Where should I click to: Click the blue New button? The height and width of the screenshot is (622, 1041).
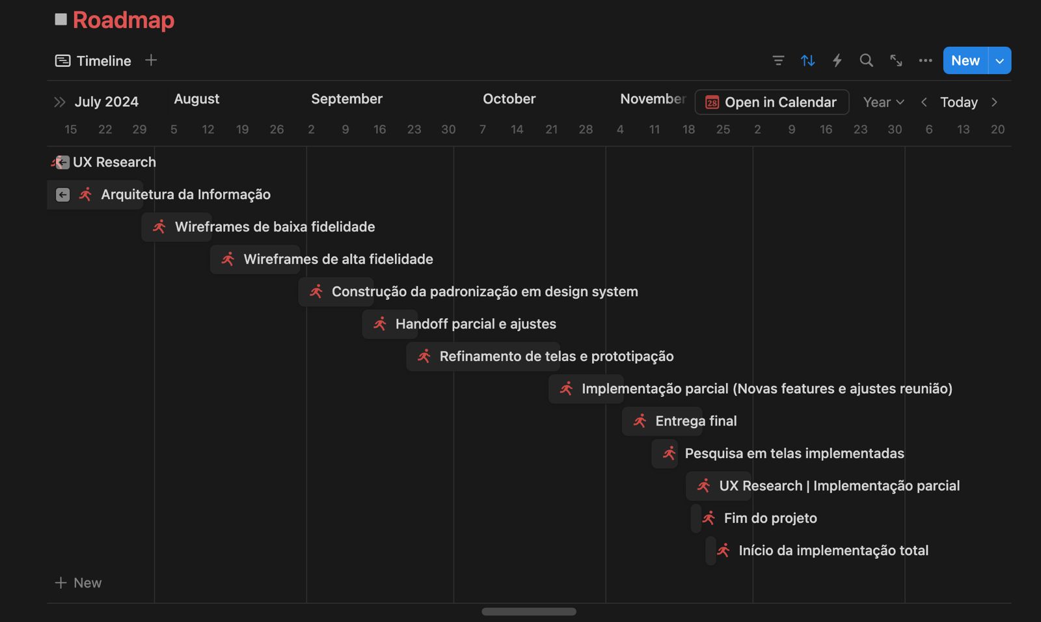(966, 61)
